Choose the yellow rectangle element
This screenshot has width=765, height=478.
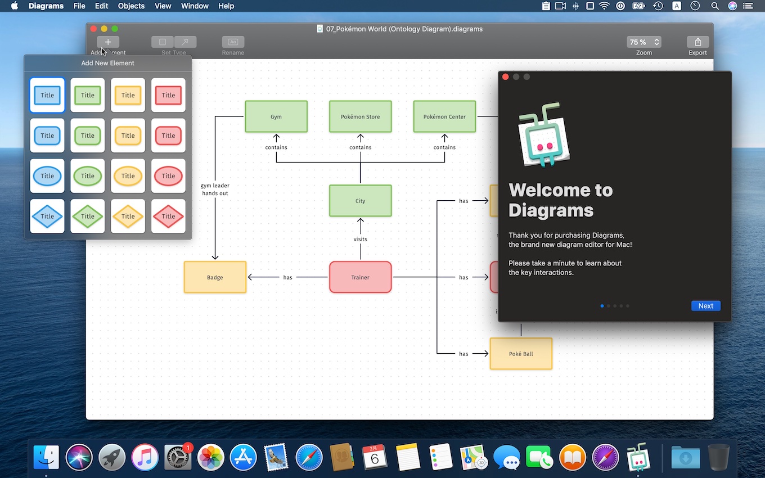pyautogui.click(x=128, y=95)
